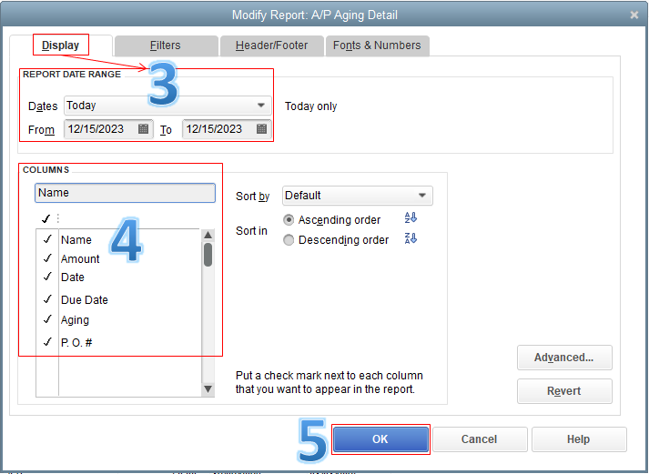The height and width of the screenshot is (474, 649).
Task: Click the ascending A-Z sort icon
Action: coord(411,218)
